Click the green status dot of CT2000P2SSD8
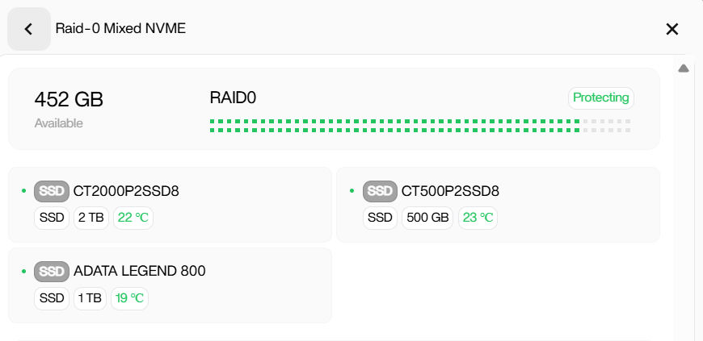This screenshot has width=703, height=341. 23,191
